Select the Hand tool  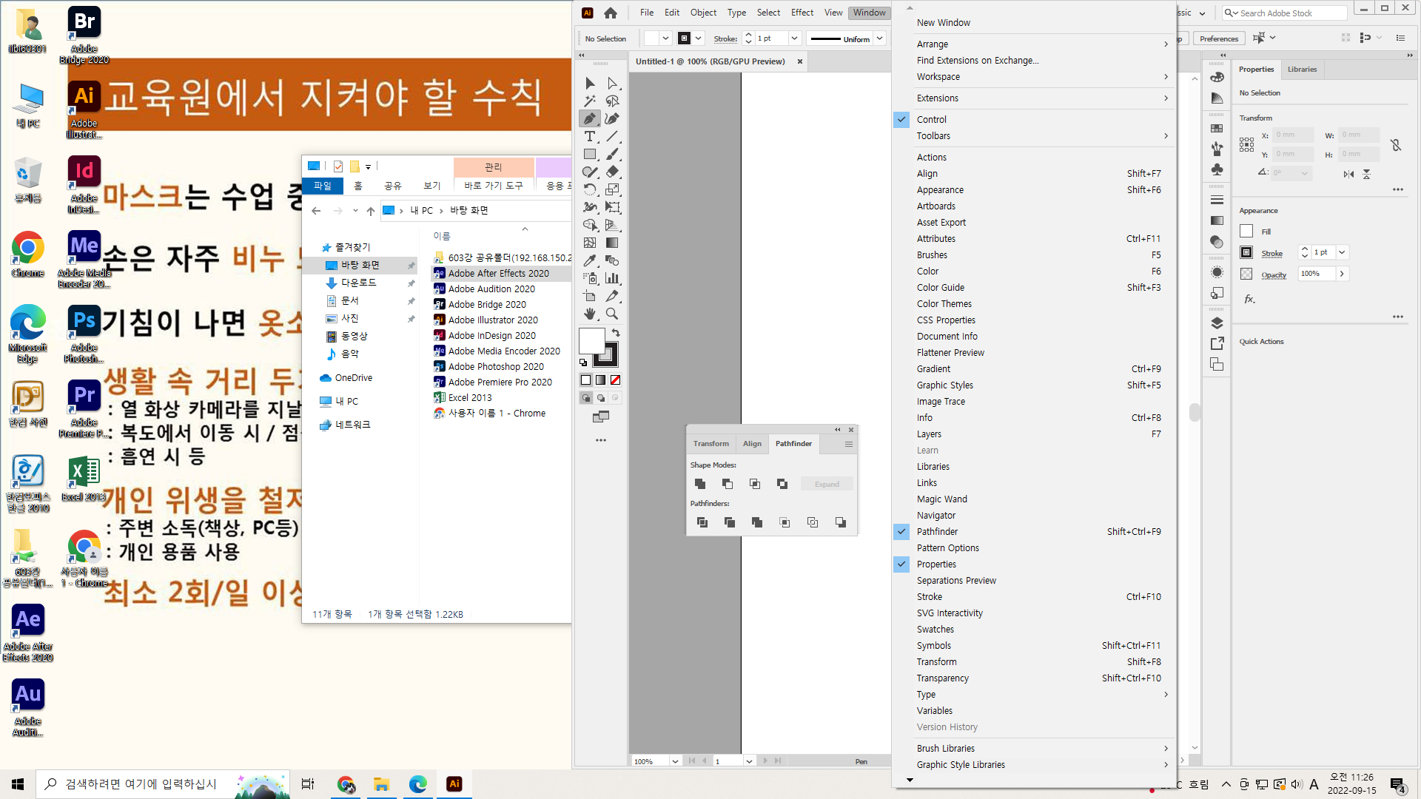(589, 314)
